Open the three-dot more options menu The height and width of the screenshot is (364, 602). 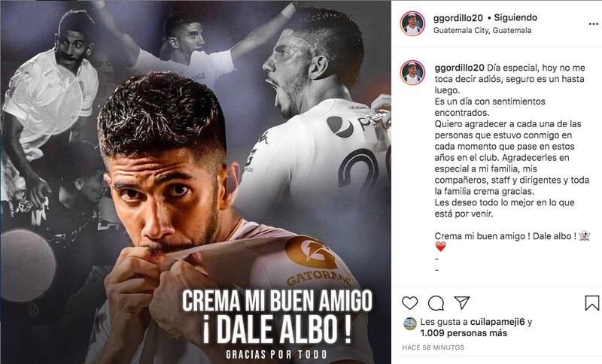pyautogui.click(x=594, y=24)
